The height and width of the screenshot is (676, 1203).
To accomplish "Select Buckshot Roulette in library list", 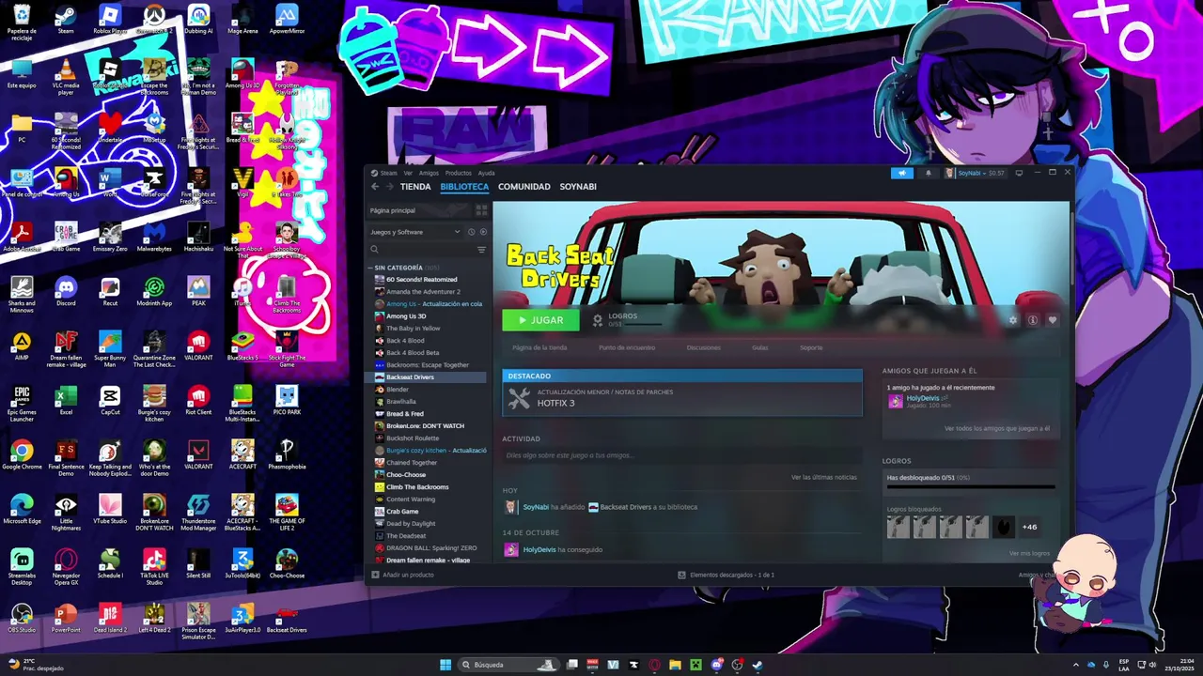I will click(x=413, y=438).
